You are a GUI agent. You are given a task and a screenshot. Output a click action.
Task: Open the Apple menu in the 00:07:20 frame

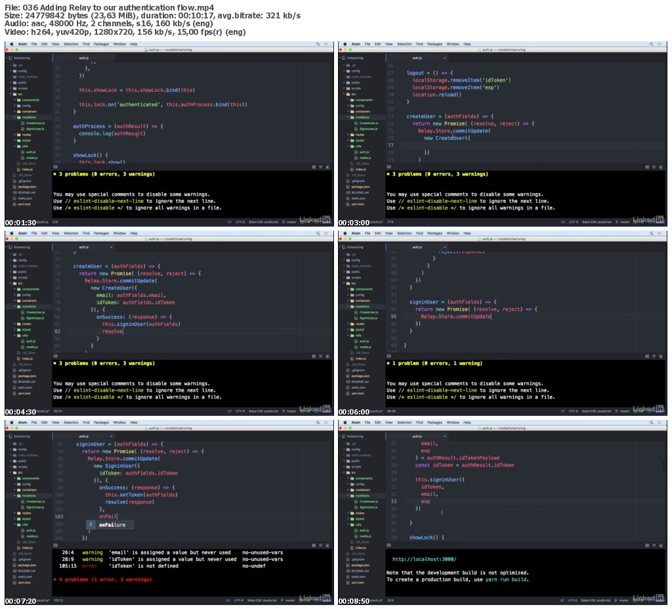click(x=12, y=422)
